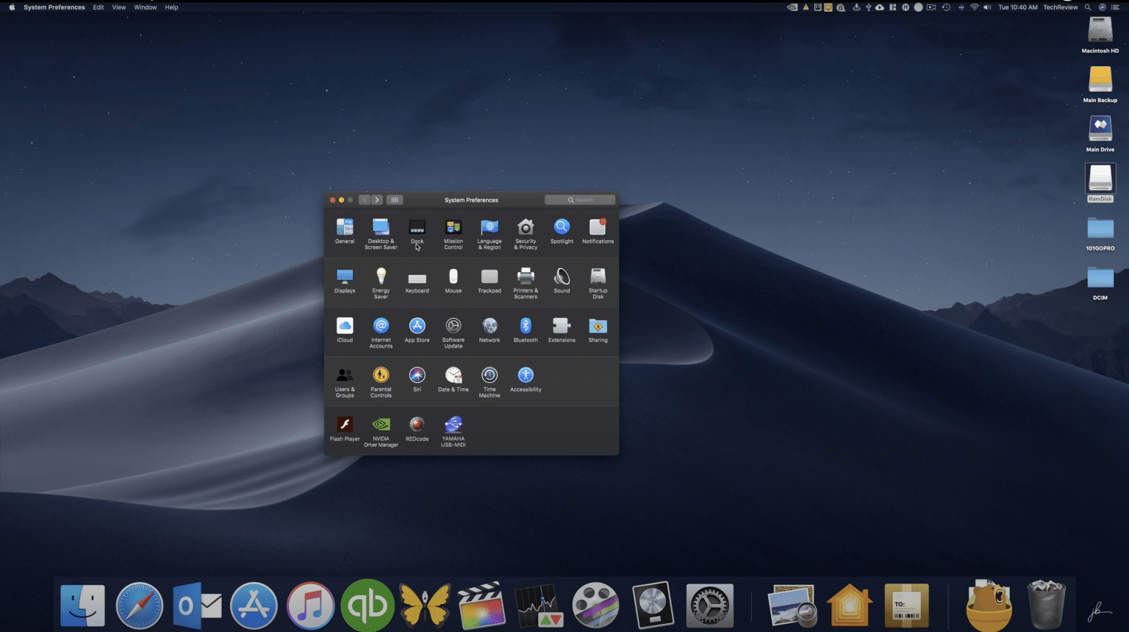1129x632 pixels.
Task: Open the Dock preferences pane
Action: pyautogui.click(x=417, y=229)
